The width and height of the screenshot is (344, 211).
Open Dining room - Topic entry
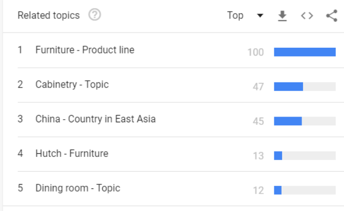78,188
